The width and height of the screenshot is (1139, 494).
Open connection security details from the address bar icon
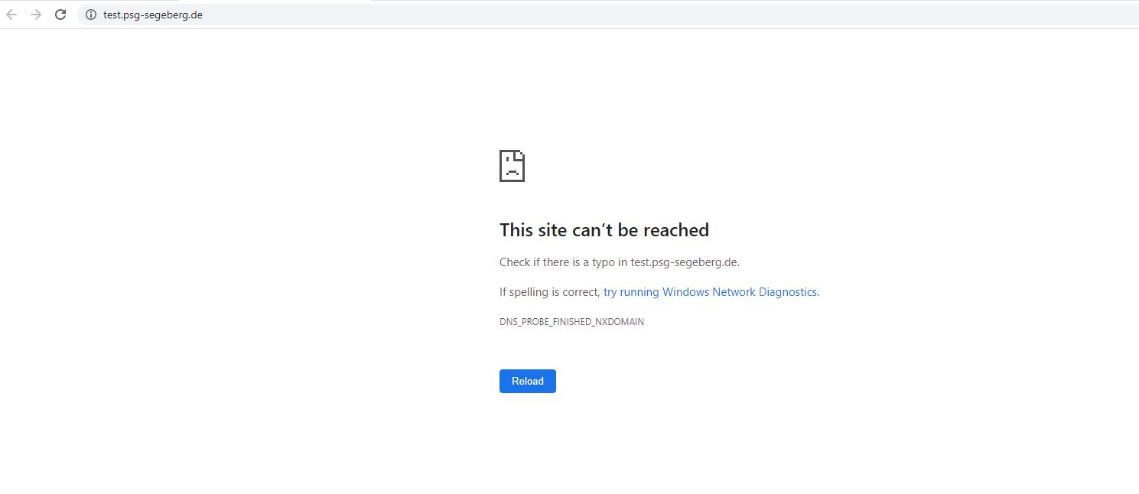89,14
